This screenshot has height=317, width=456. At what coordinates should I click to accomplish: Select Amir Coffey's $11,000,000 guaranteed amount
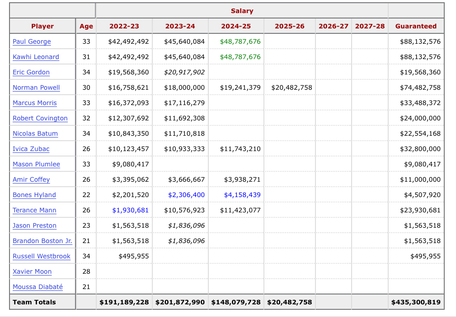click(x=420, y=179)
